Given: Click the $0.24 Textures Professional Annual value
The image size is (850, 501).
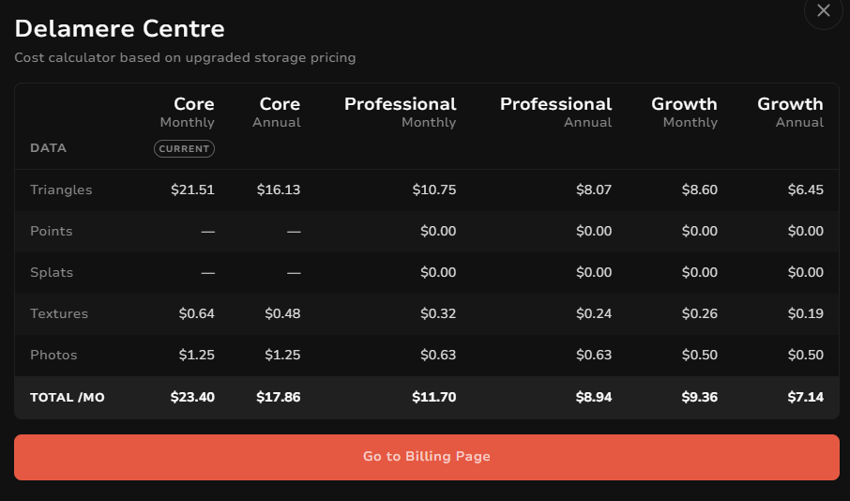Looking at the screenshot, I should click(x=594, y=313).
